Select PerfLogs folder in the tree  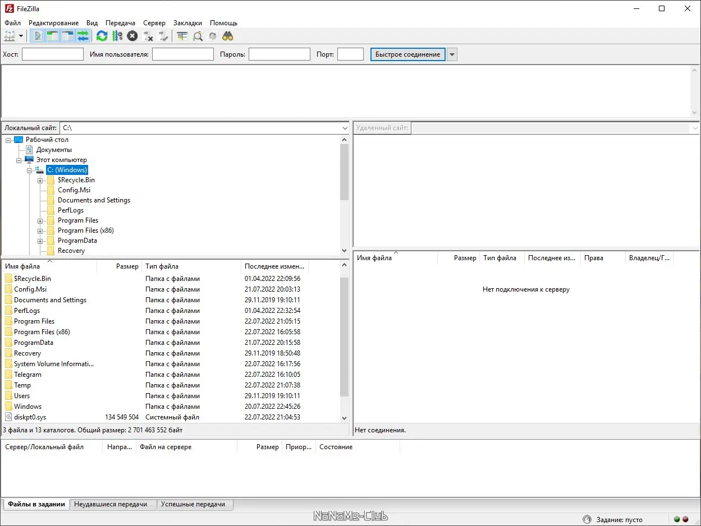pos(71,210)
